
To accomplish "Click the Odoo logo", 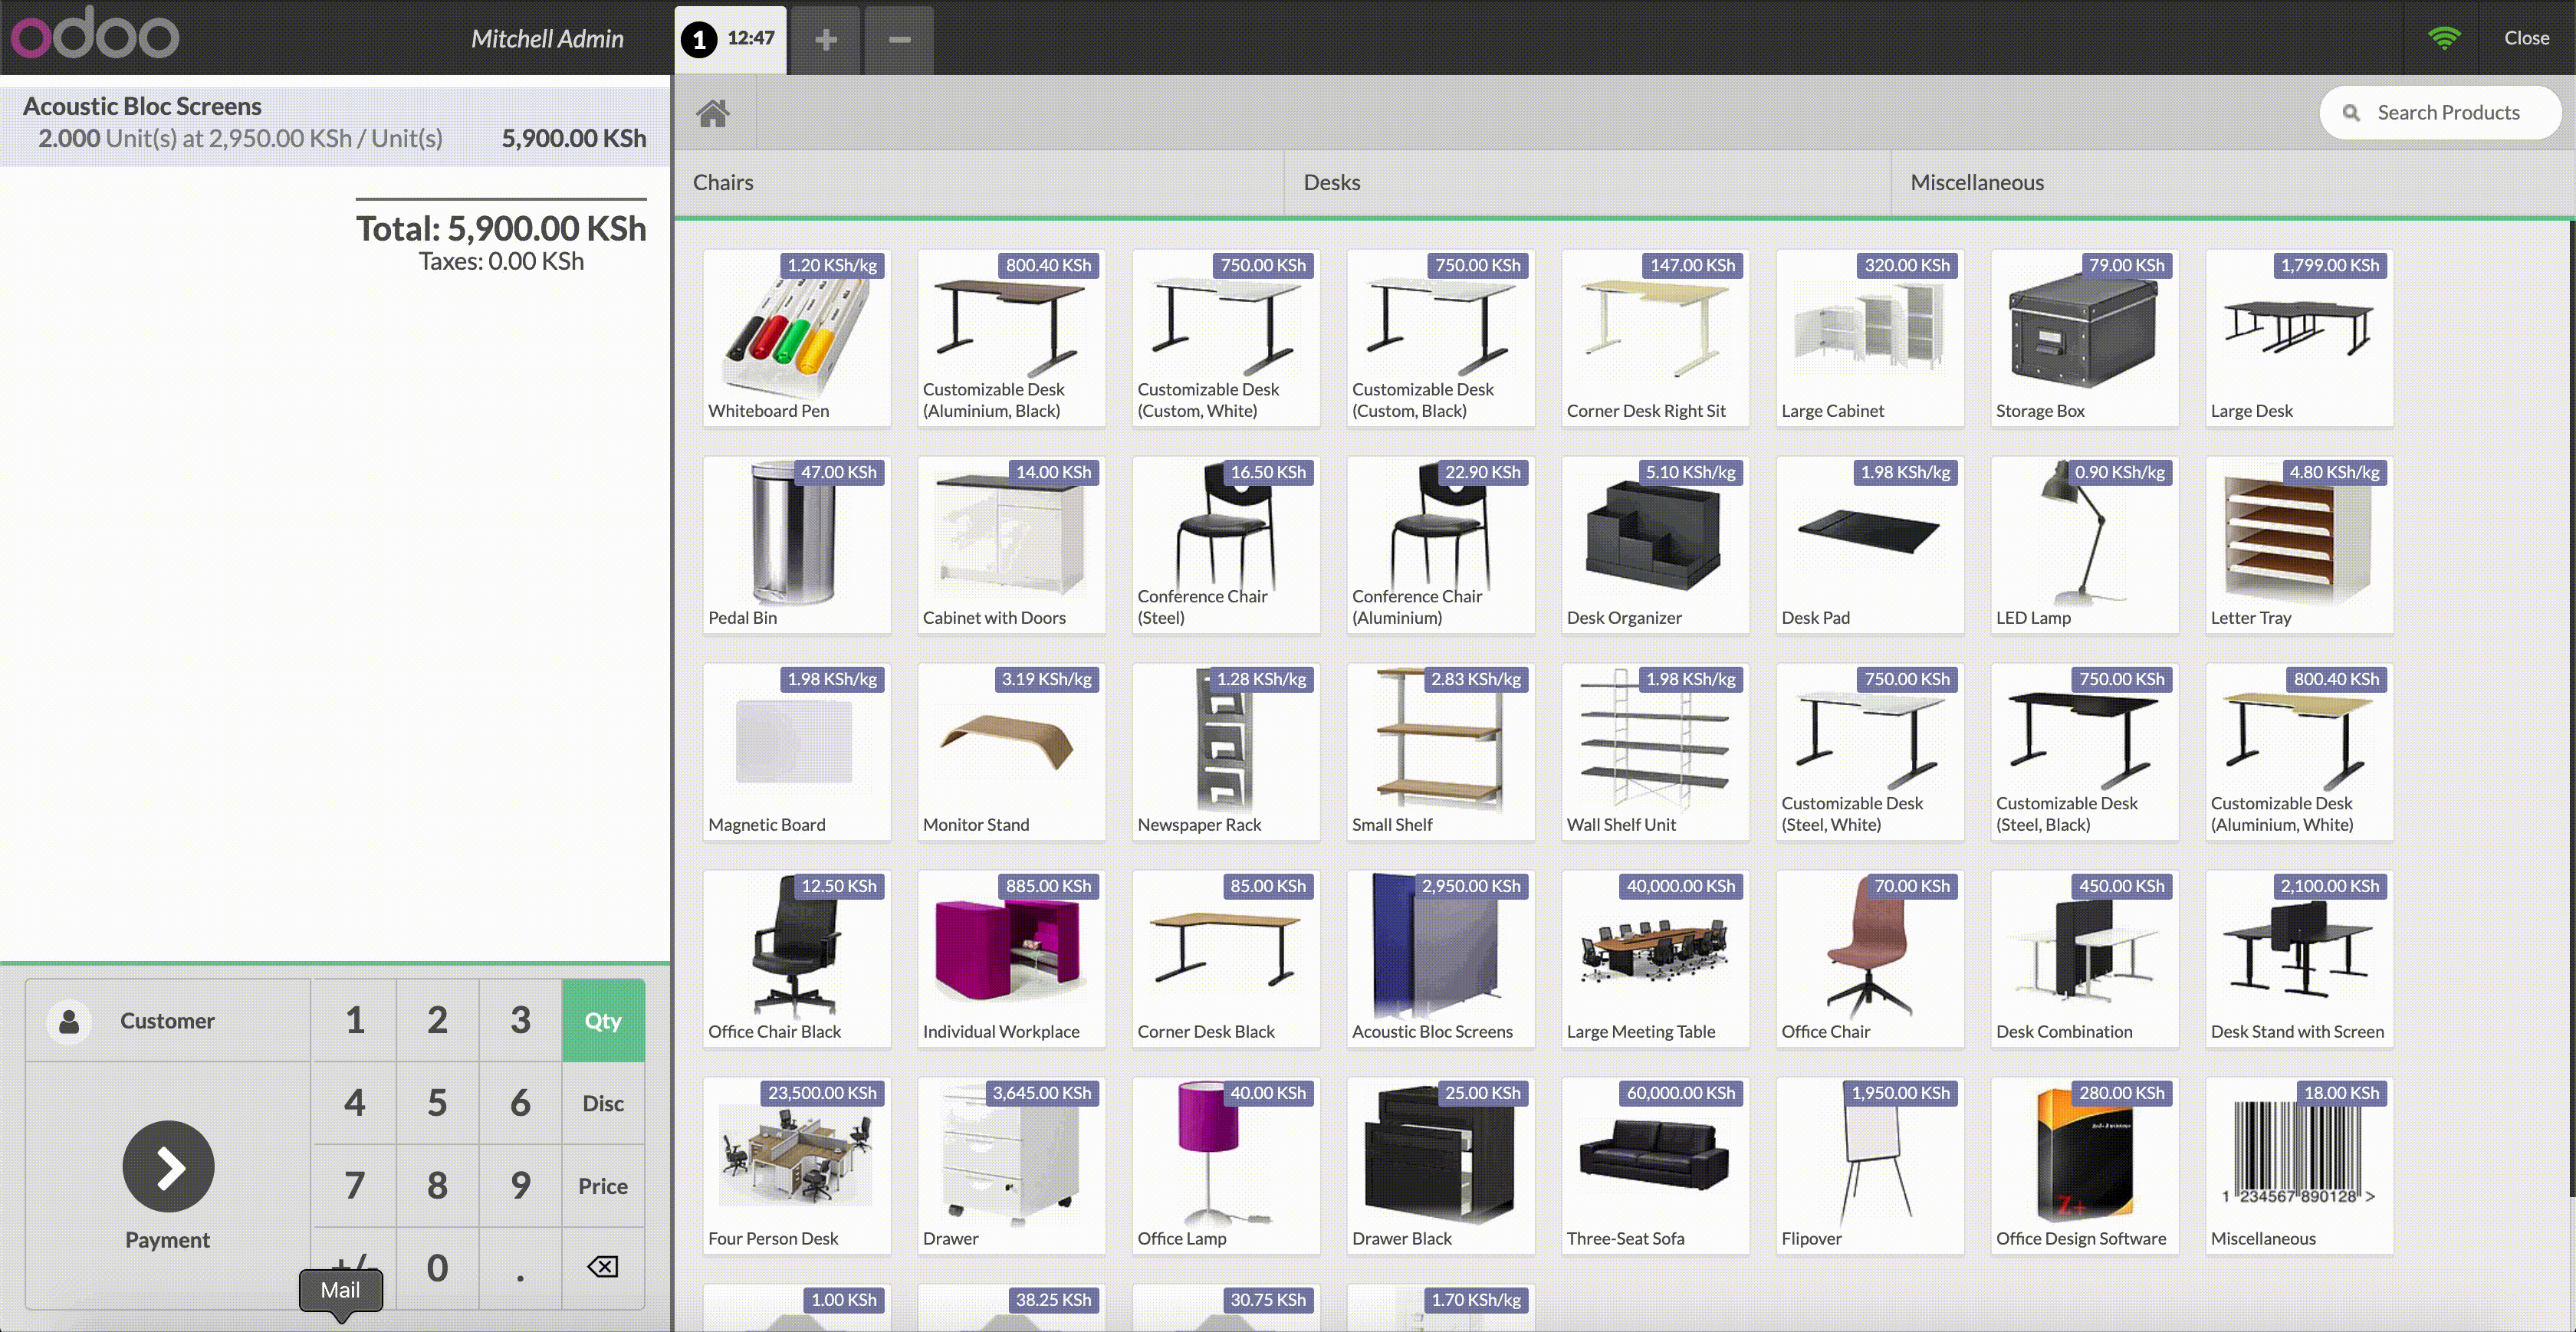I will point(95,34).
